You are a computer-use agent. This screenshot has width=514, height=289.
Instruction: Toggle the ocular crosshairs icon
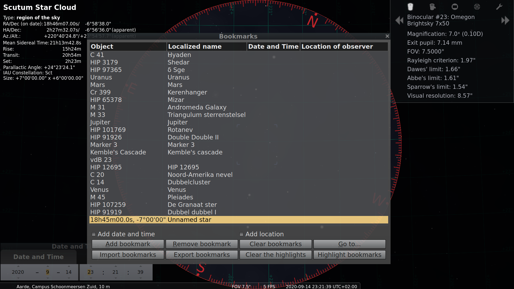pos(432,7)
